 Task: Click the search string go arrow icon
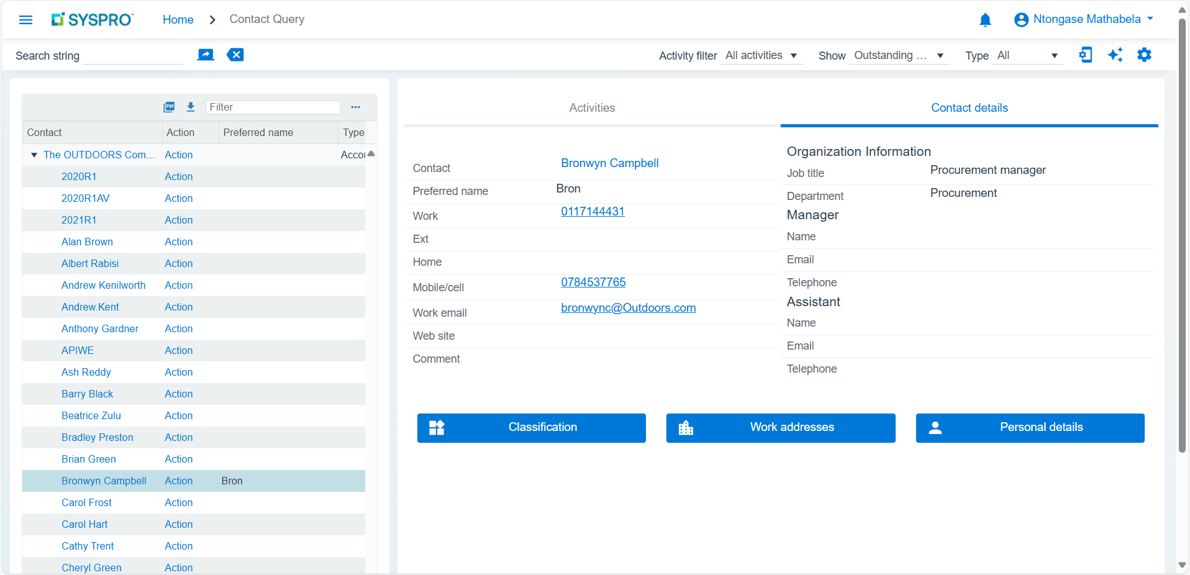[206, 55]
